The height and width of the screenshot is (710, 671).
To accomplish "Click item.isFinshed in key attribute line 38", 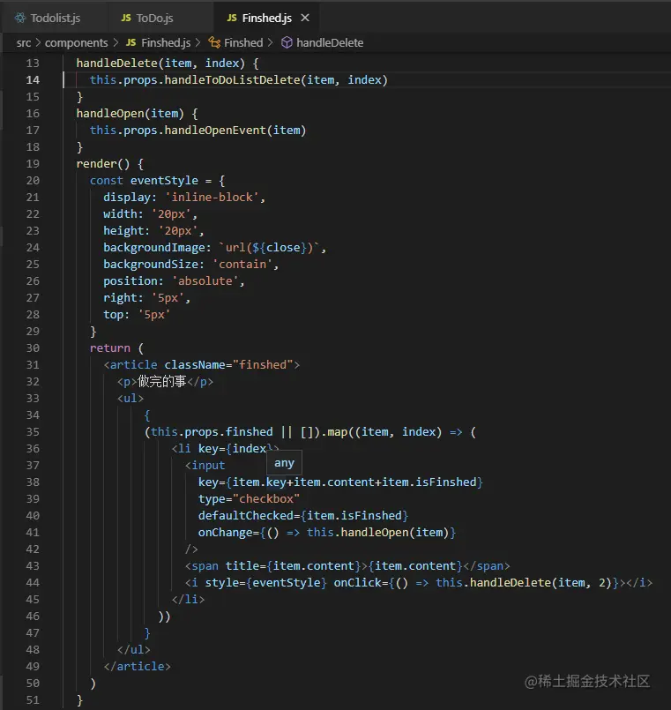I will [429, 482].
